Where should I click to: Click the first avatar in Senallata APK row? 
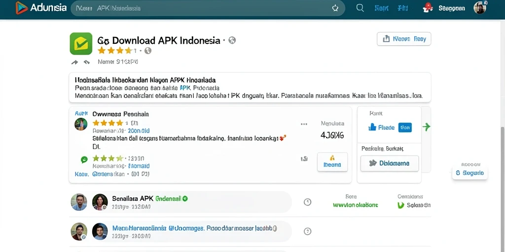point(79,202)
